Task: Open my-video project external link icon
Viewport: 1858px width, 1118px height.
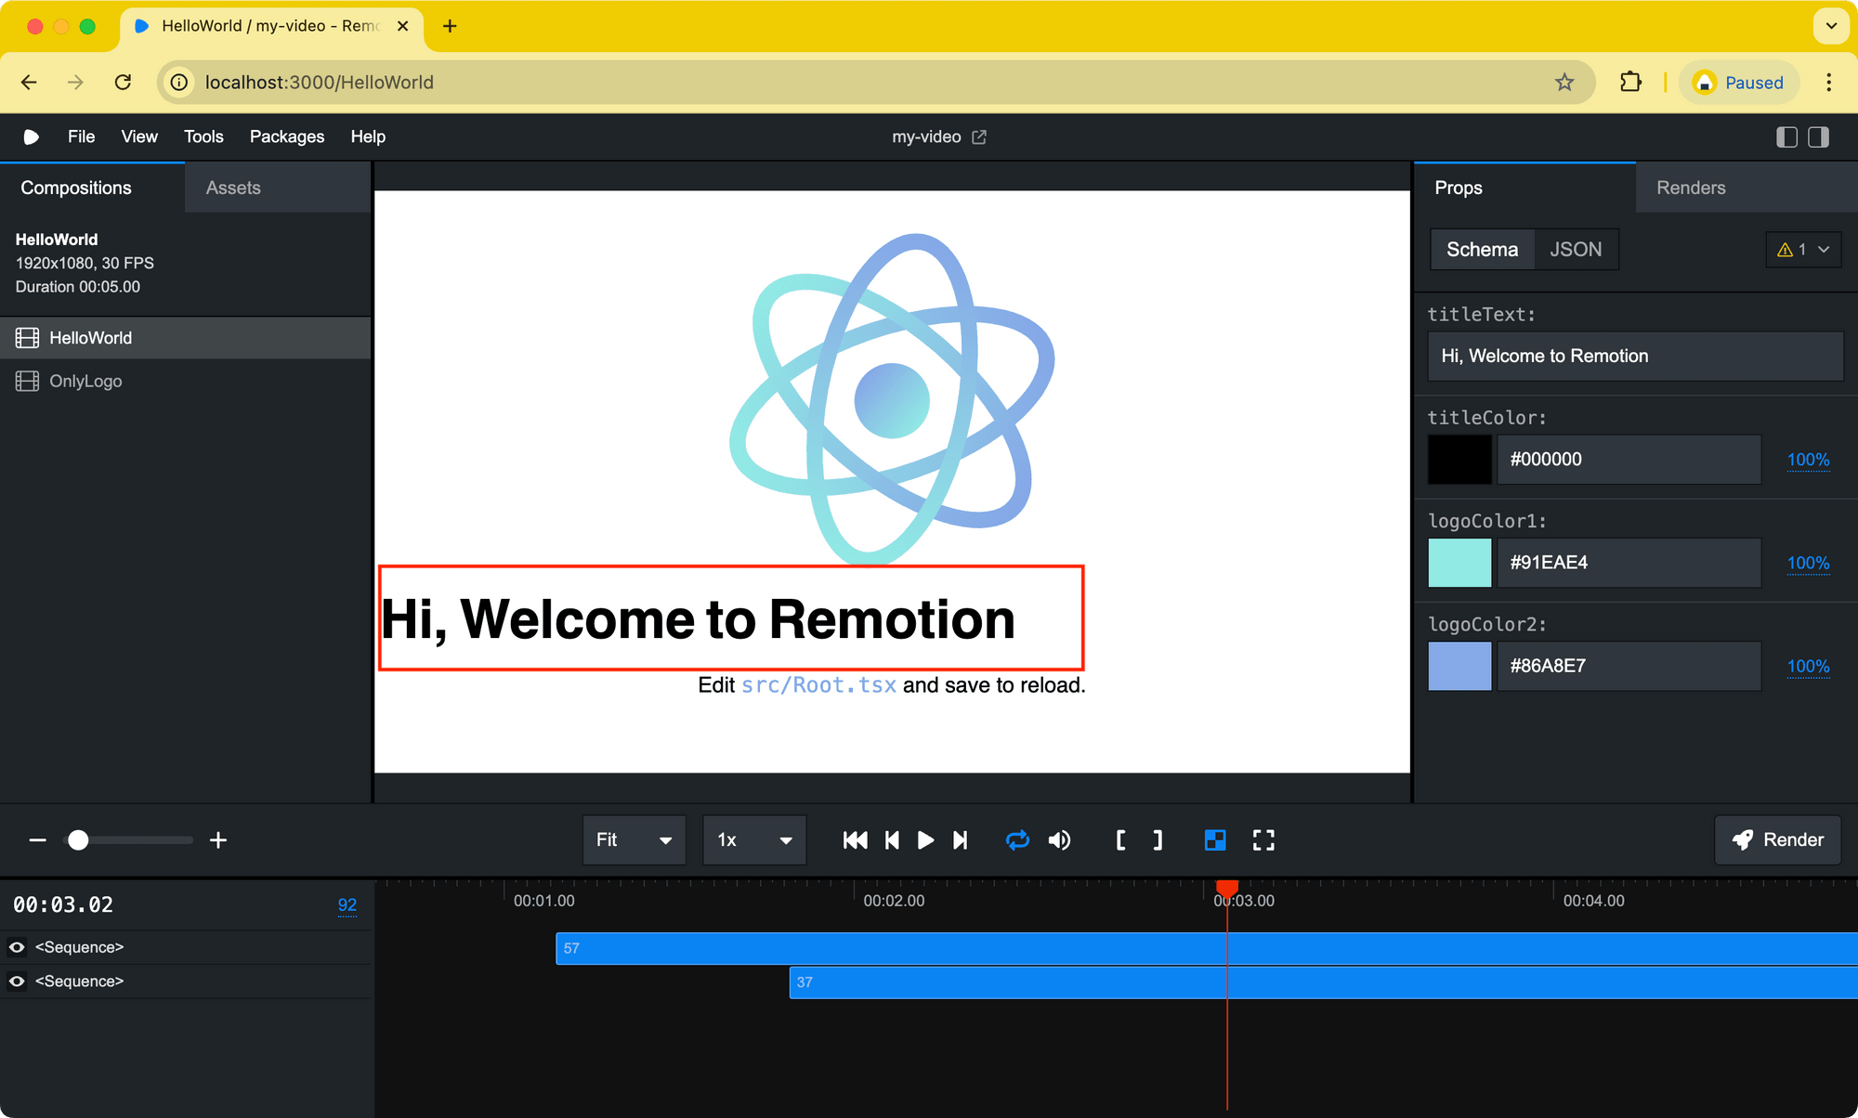Action: (979, 136)
